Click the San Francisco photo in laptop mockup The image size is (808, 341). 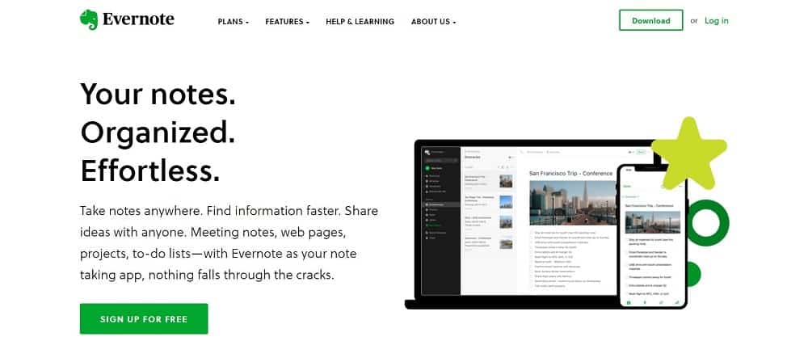point(573,203)
